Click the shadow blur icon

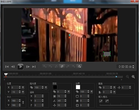(x=54, y=96)
